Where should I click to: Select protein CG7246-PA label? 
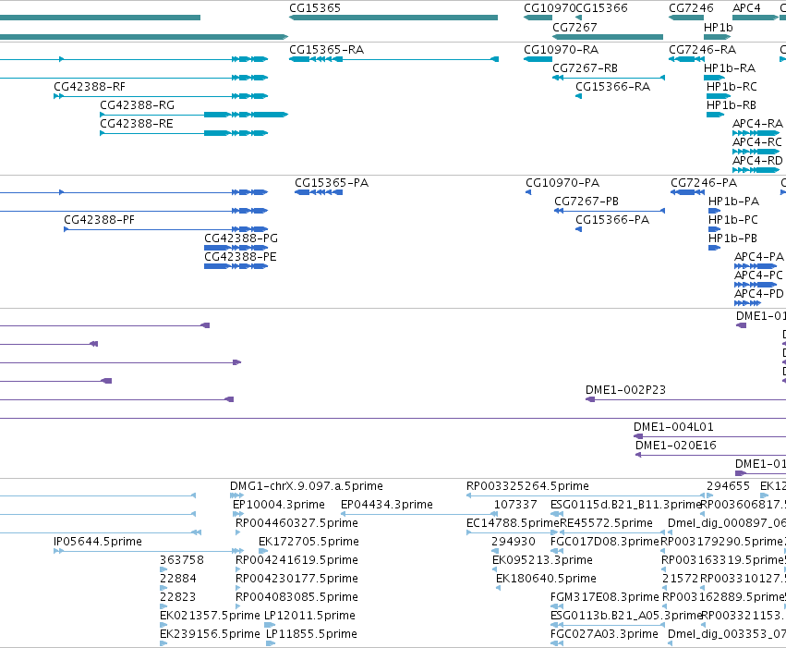pyautogui.click(x=704, y=182)
